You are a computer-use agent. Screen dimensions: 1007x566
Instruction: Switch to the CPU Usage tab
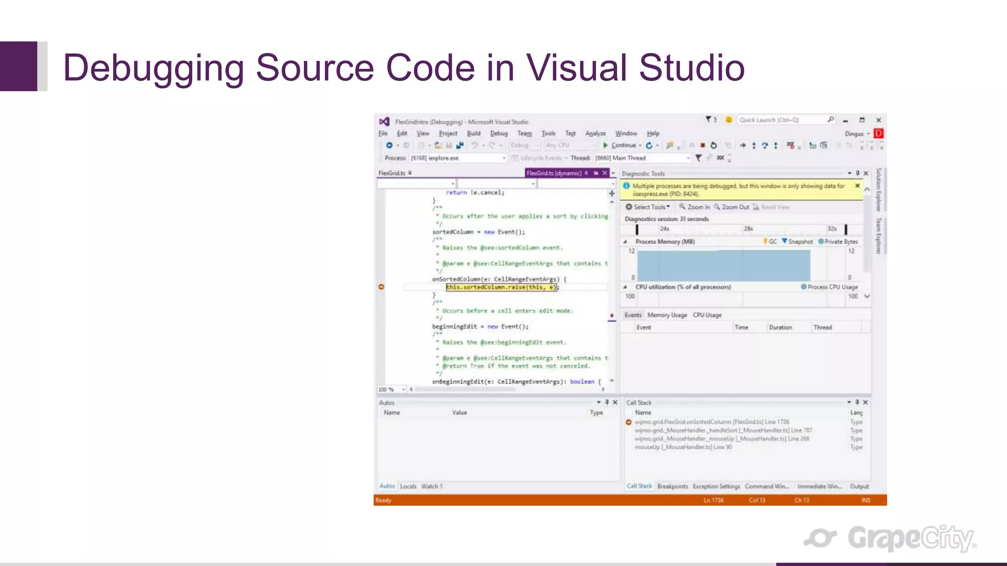coord(707,315)
